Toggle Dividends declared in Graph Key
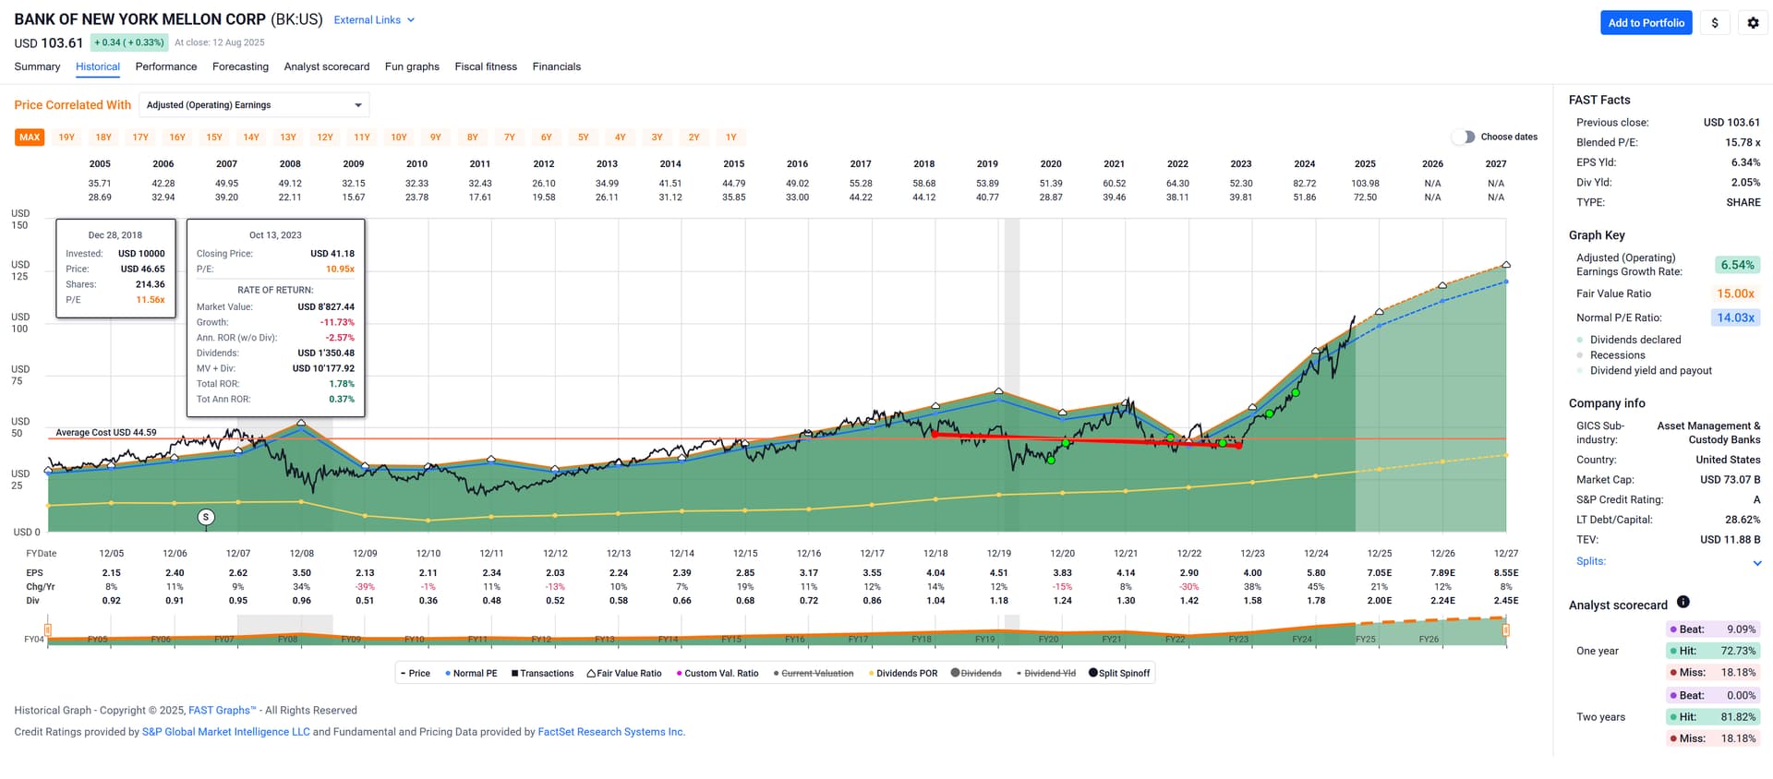The height and width of the screenshot is (779, 1773). 1580,340
